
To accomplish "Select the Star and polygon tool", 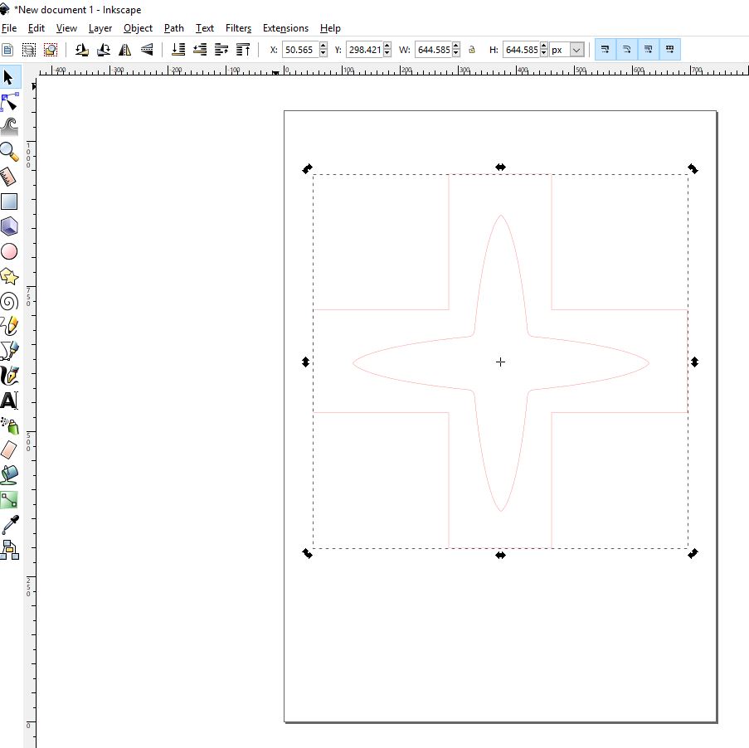I will coord(9,276).
